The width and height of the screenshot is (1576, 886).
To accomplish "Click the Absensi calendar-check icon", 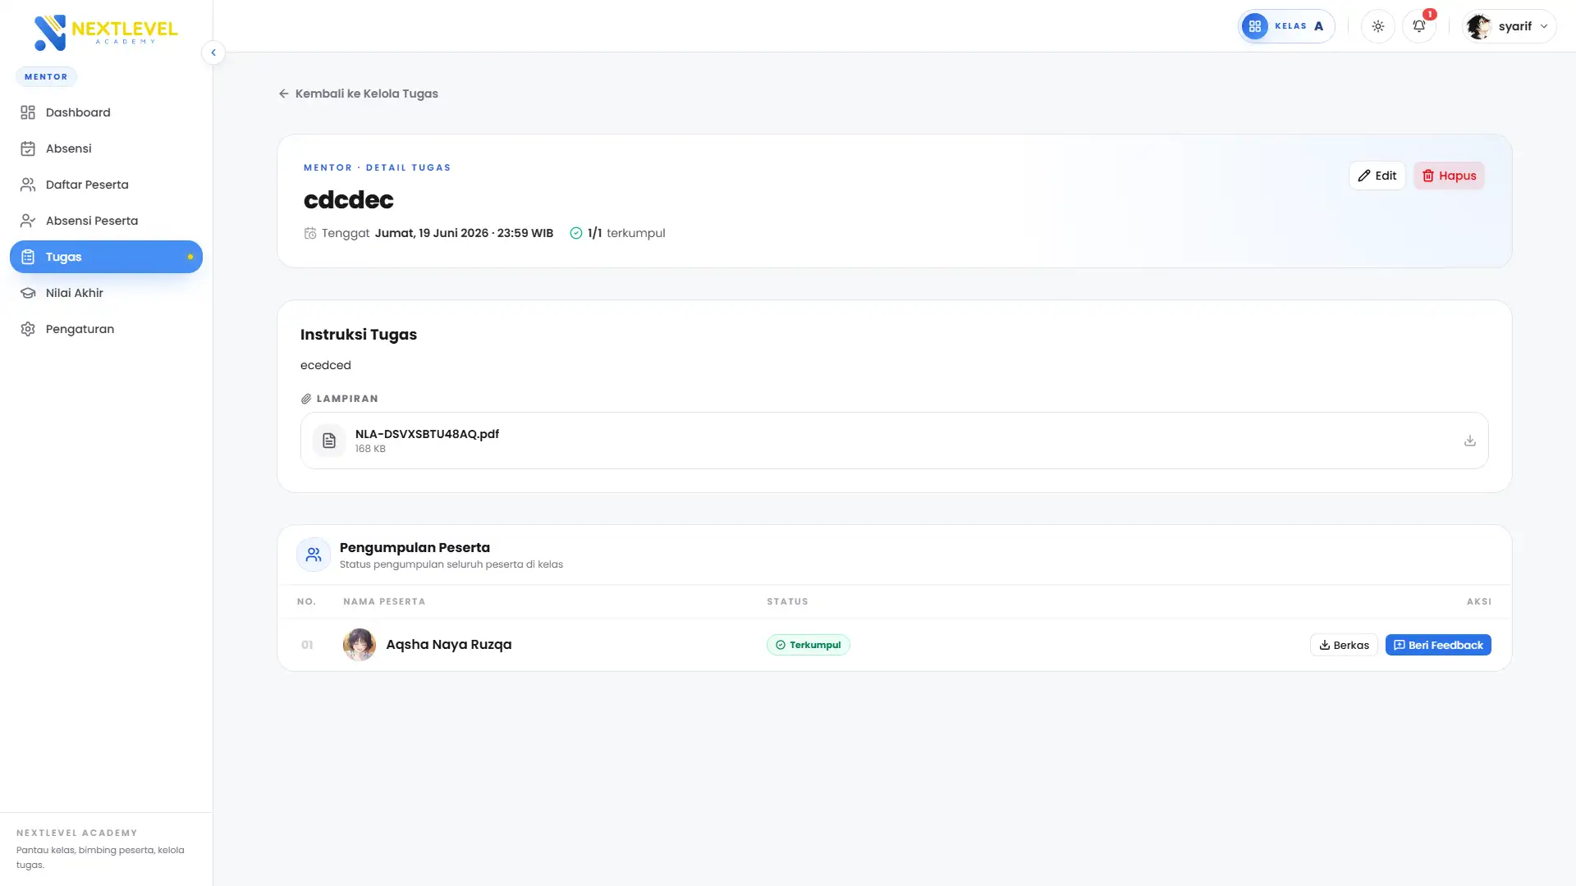I will (28, 148).
